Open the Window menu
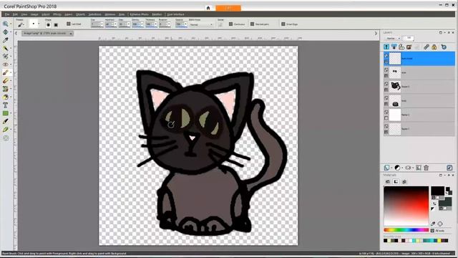The image size is (458, 258). [x=109, y=14]
